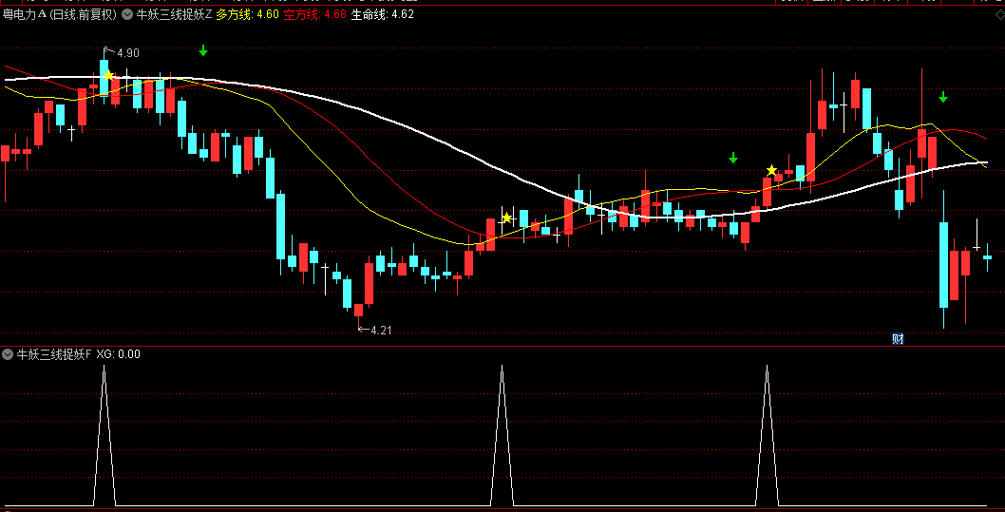Click the XG: 0.00 value
This screenshot has width=1005, height=512.
pos(119,353)
